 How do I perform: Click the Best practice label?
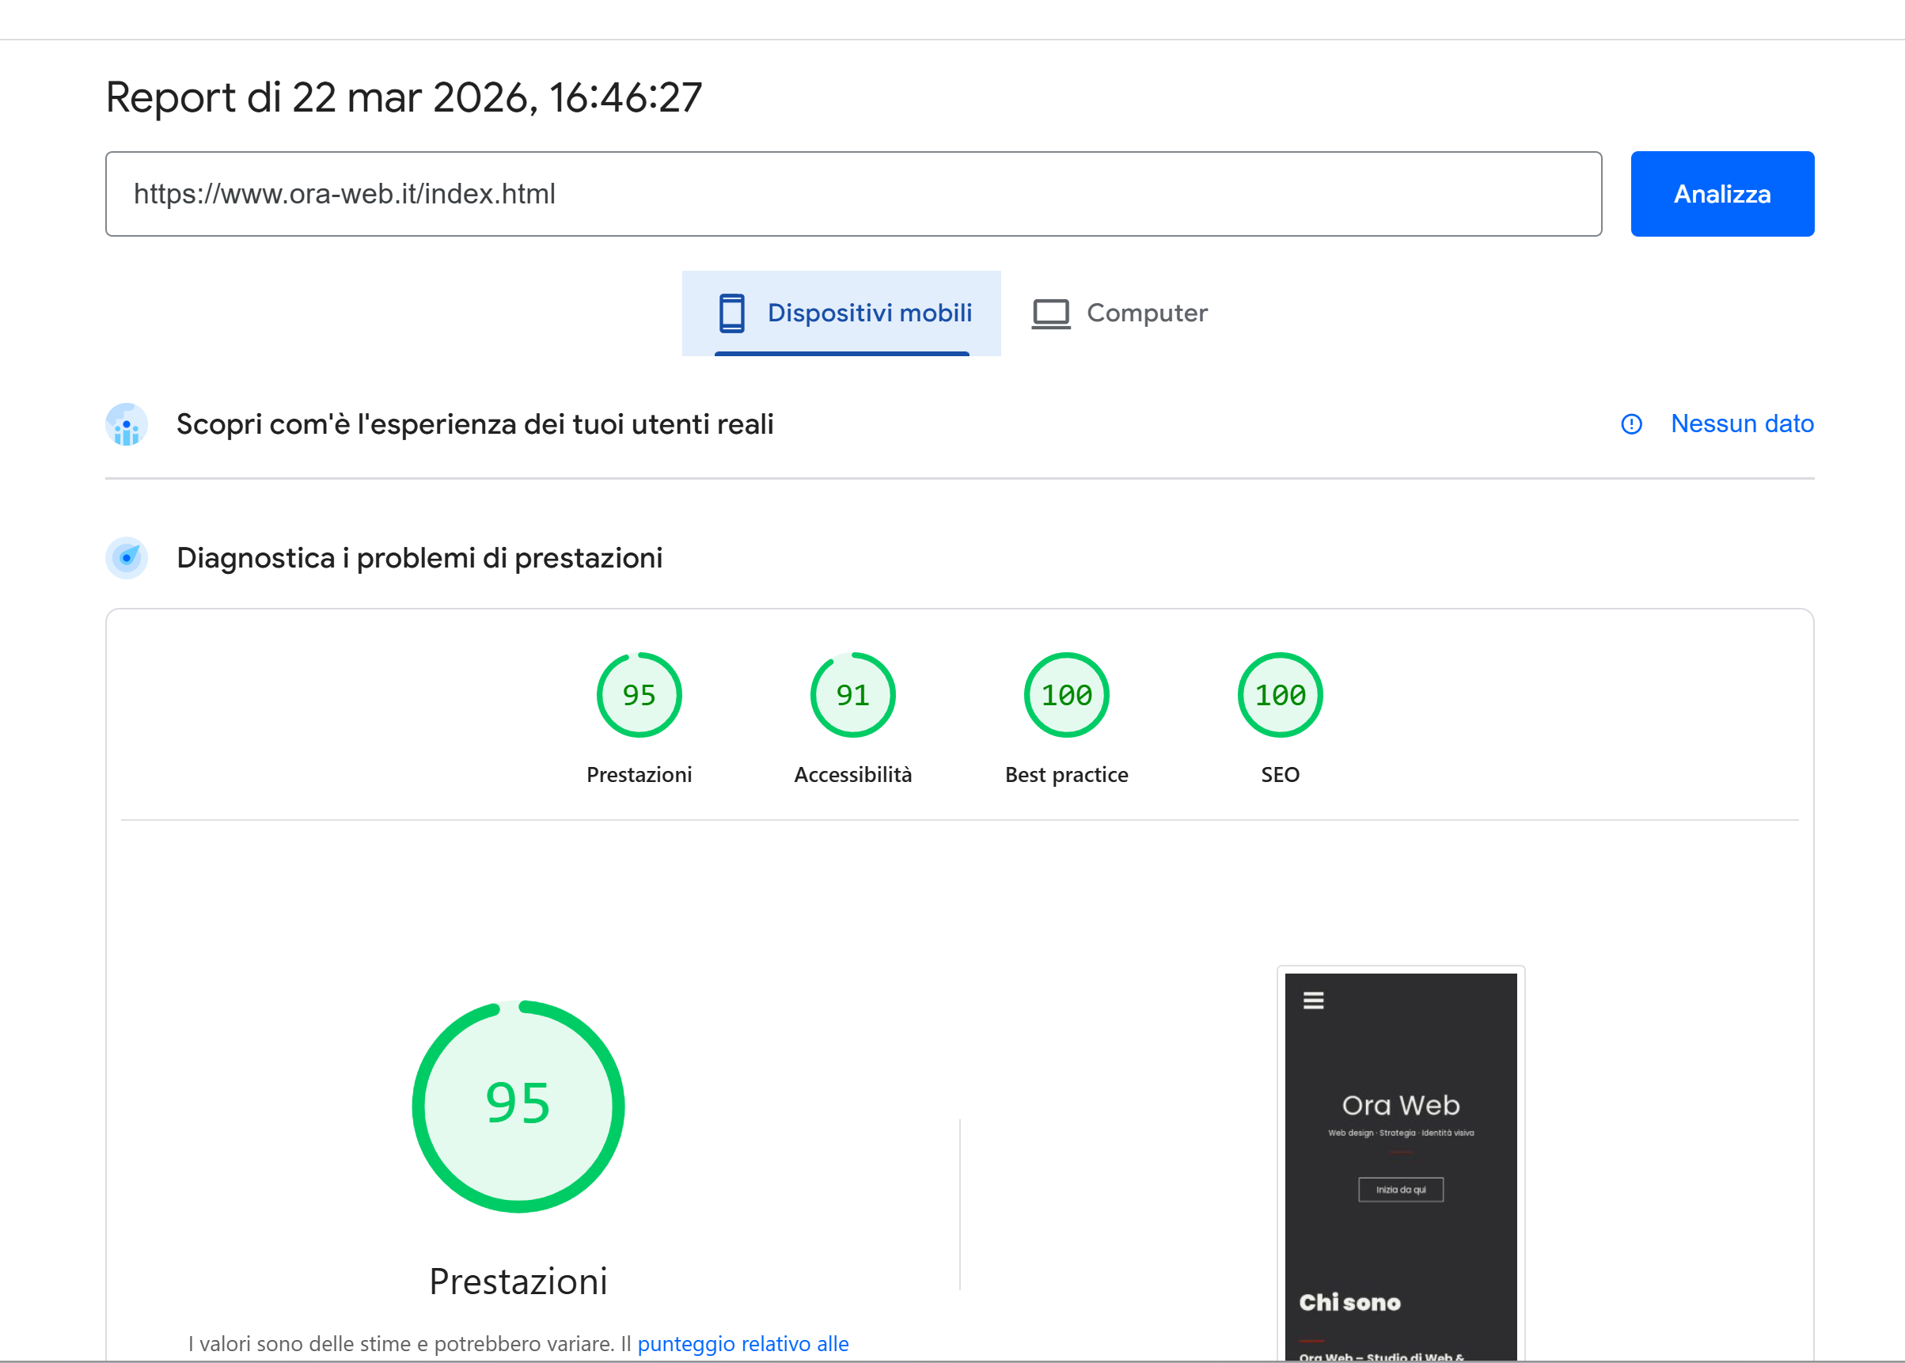click(1066, 775)
